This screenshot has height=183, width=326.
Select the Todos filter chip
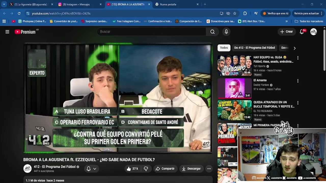[224, 48]
